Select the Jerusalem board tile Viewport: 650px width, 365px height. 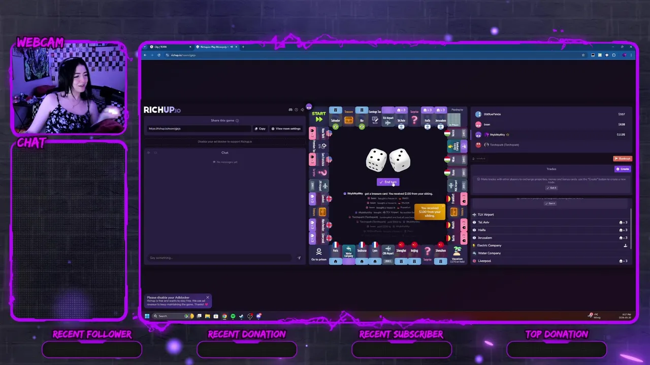441,117
